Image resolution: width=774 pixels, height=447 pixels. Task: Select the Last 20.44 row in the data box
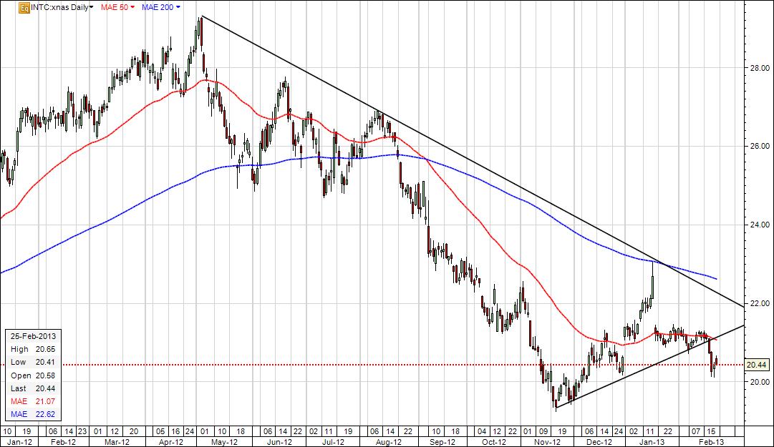coord(33,388)
